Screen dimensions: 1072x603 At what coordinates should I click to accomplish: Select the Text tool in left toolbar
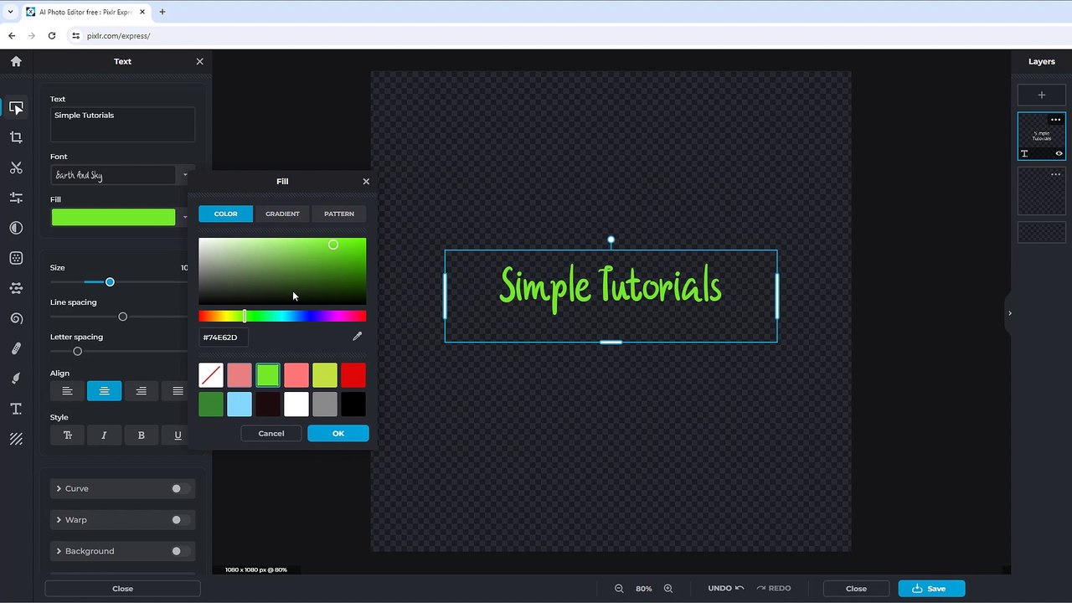pyautogui.click(x=16, y=409)
